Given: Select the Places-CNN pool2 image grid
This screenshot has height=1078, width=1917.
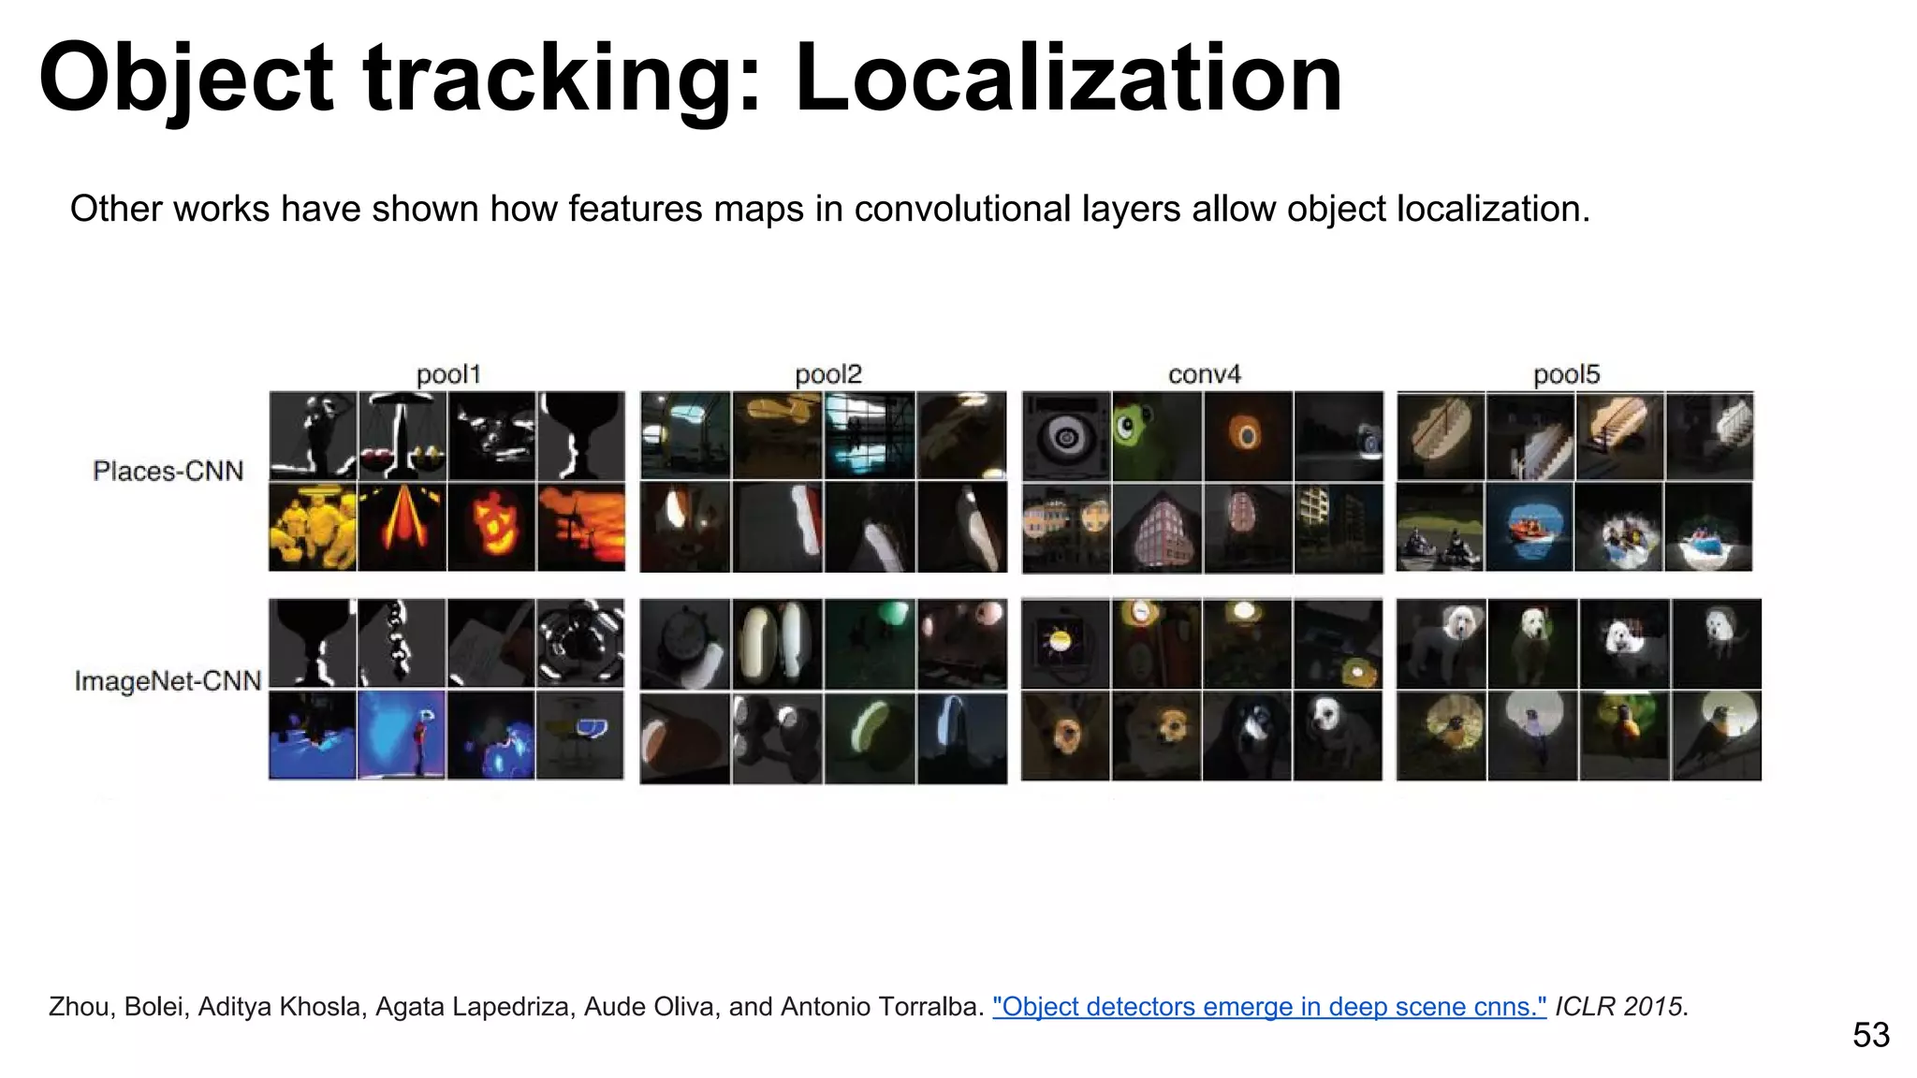Looking at the screenshot, I should click(823, 482).
